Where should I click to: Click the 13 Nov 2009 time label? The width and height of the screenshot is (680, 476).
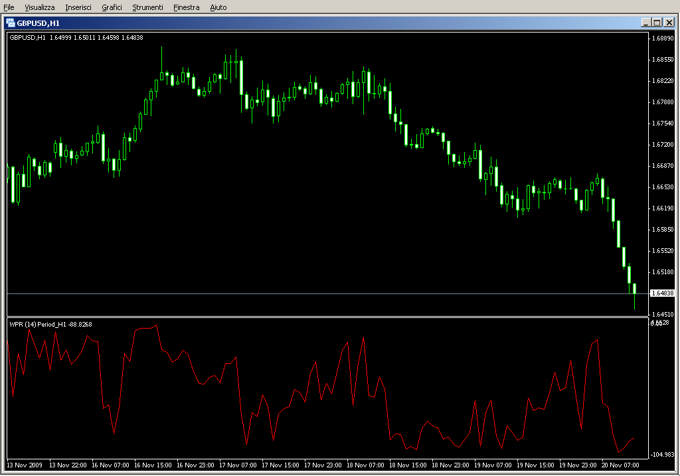[x=25, y=465]
